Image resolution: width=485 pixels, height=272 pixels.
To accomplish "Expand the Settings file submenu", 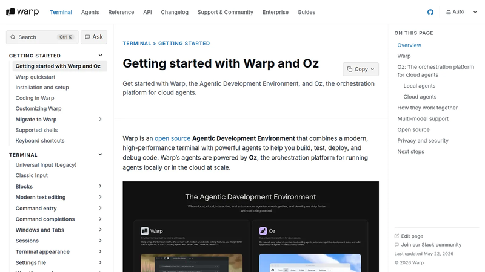I will [100, 262].
